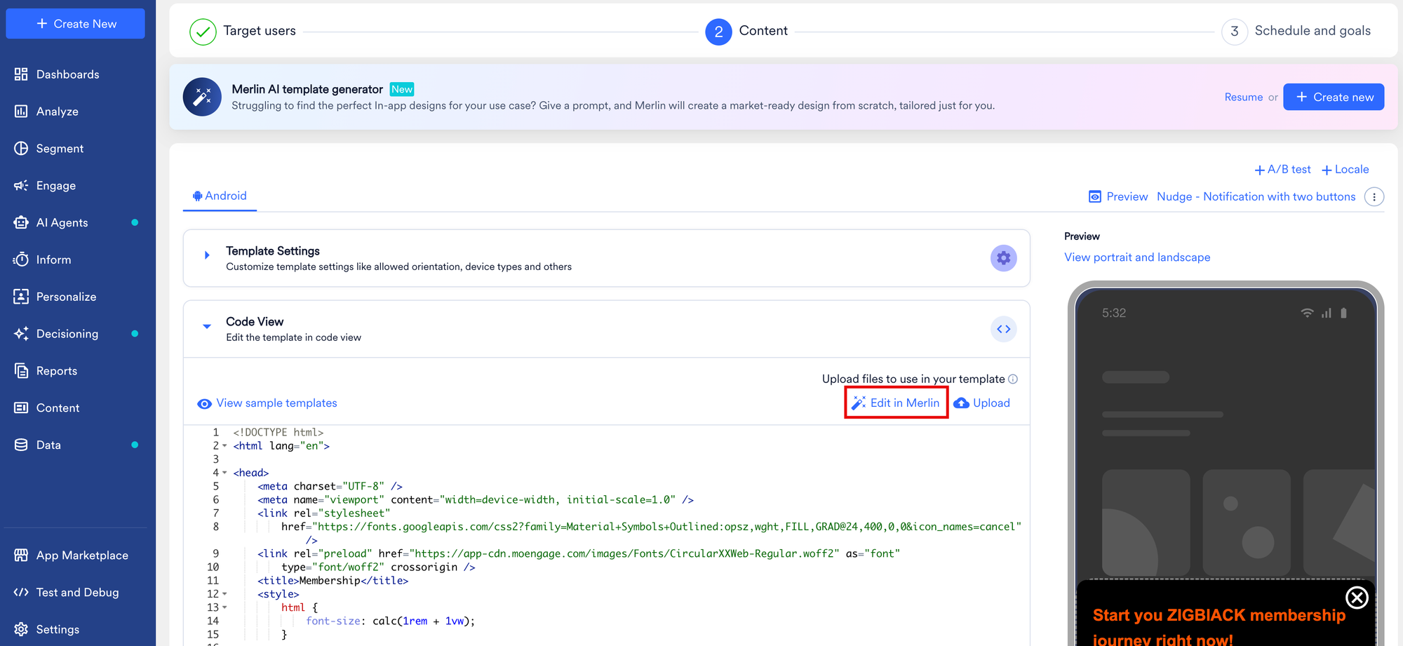Fold the html rule at line 13
Image resolution: width=1403 pixels, height=646 pixels.
pos(224,607)
